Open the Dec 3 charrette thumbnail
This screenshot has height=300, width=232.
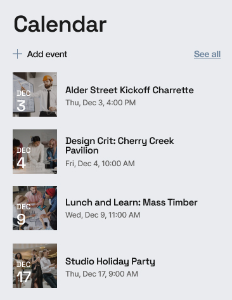pos(35,95)
